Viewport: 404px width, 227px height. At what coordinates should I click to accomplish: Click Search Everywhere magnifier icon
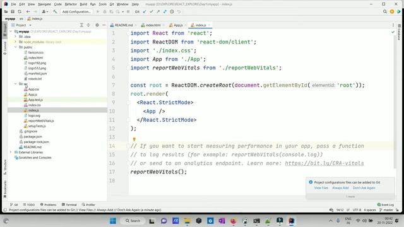(385, 11)
